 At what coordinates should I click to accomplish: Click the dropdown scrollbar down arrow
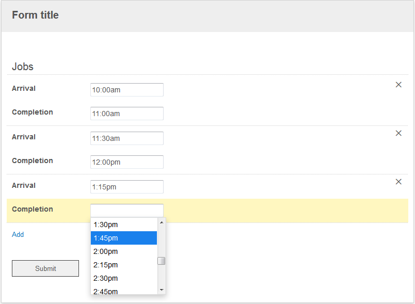tap(162, 290)
